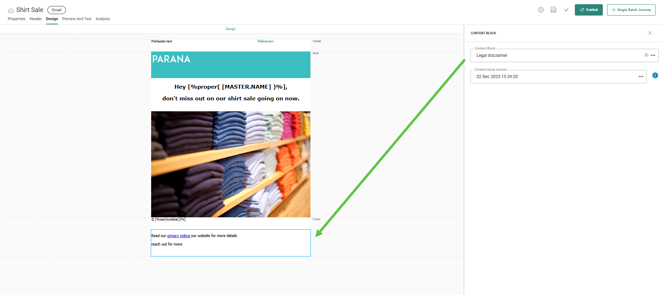Select the Analysis tab

coord(103,19)
